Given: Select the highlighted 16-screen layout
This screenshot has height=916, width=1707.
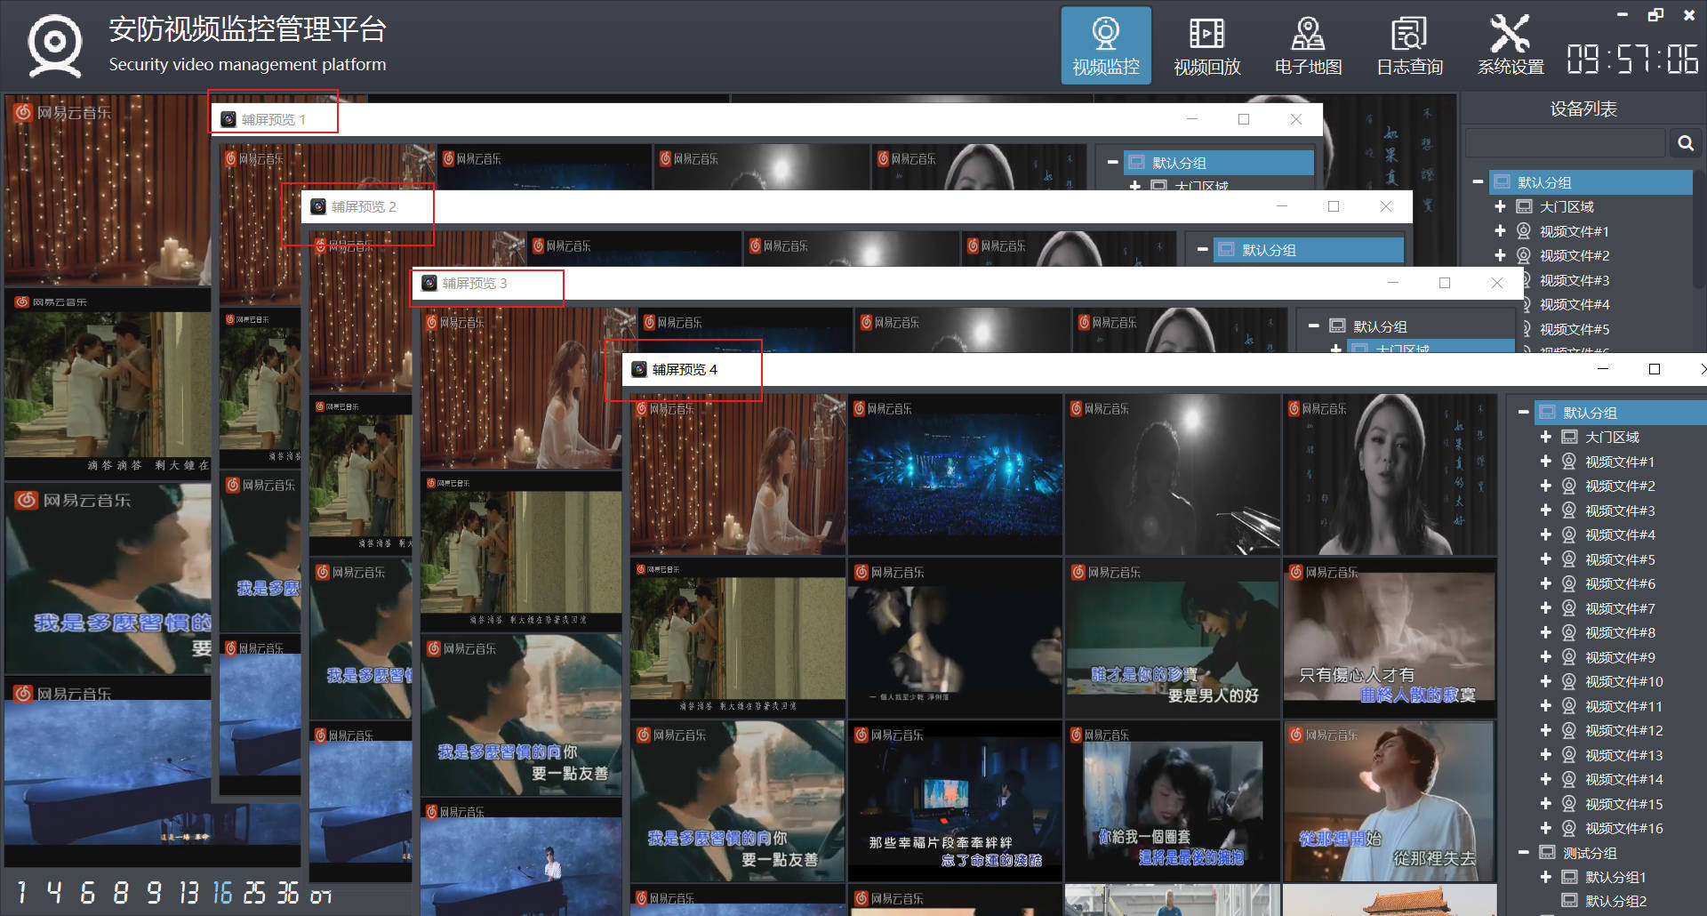Looking at the screenshot, I should pyautogui.click(x=222, y=893).
